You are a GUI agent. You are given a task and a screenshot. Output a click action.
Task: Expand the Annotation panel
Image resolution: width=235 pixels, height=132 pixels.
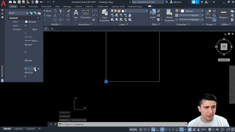[x=85, y=25]
